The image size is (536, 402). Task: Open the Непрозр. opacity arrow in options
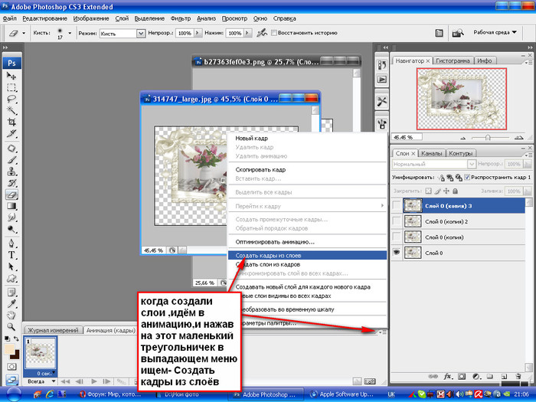(198, 33)
